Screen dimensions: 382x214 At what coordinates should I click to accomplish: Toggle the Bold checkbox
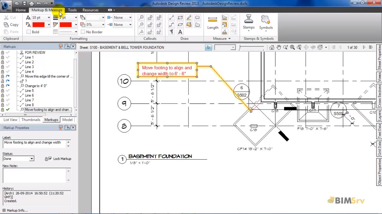pyautogui.click(x=29, y=32)
